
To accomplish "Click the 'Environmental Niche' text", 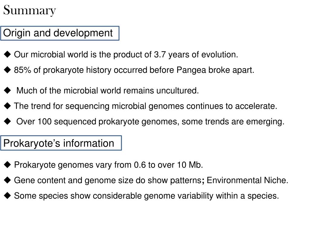I will pyautogui.click(x=247, y=180).
